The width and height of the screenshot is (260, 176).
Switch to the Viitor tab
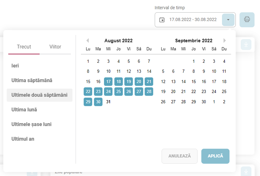55,47
